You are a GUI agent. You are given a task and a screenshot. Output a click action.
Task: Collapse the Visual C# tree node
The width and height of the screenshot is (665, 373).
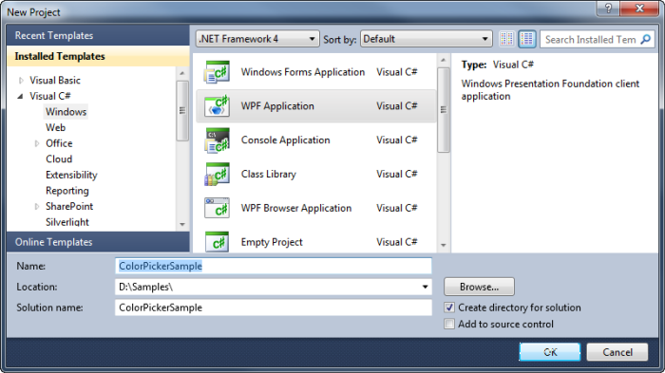pos(20,96)
